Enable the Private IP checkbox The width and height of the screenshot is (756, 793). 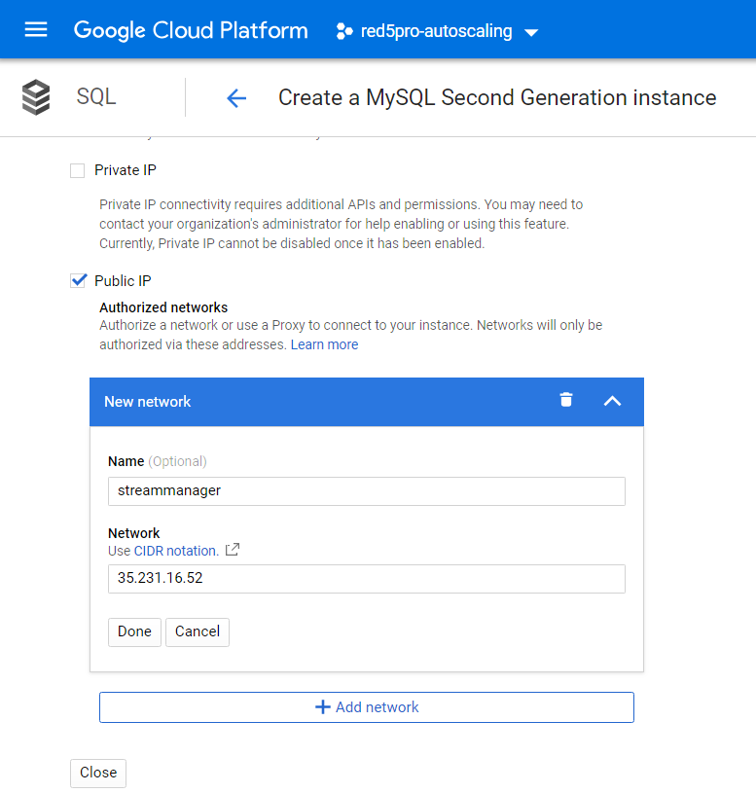pos(78,170)
